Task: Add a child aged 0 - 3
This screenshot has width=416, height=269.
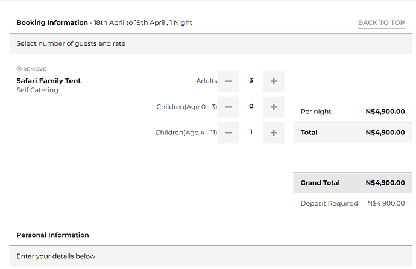Action: [x=274, y=107]
